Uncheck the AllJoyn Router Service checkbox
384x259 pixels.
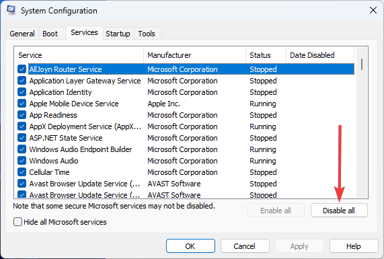(x=22, y=69)
